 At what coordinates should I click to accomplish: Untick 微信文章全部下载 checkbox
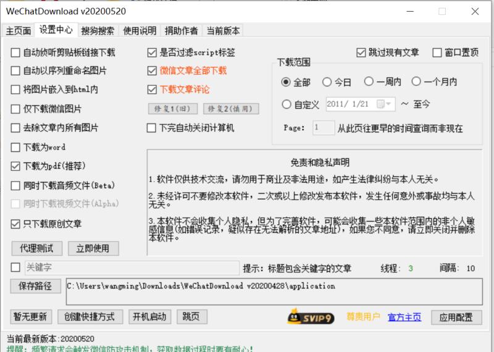click(x=152, y=70)
